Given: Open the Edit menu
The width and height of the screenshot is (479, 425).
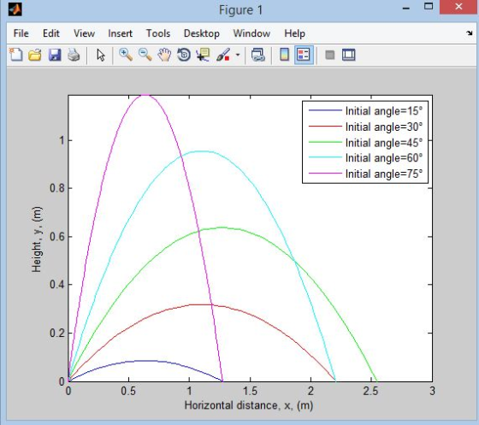Looking at the screenshot, I should pyautogui.click(x=51, y=33).
